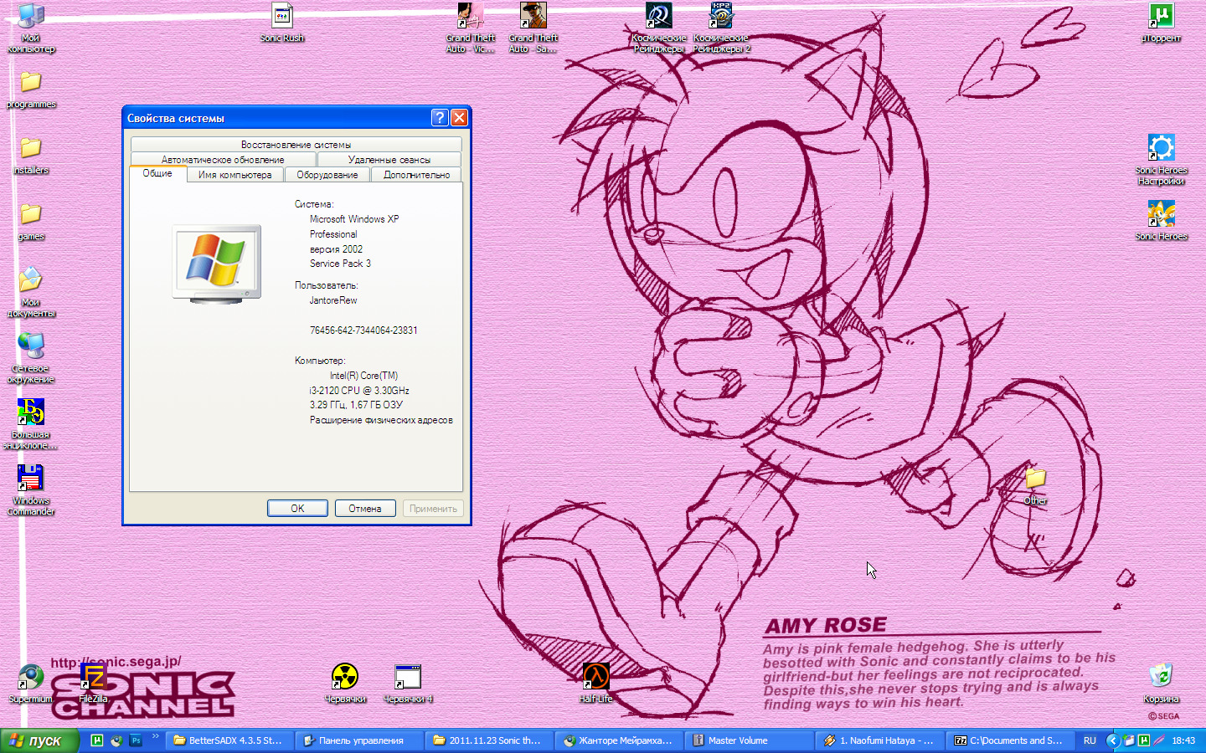
Task: Click the Червячки 4 desktop icon
Action: [x=408, y=676]
